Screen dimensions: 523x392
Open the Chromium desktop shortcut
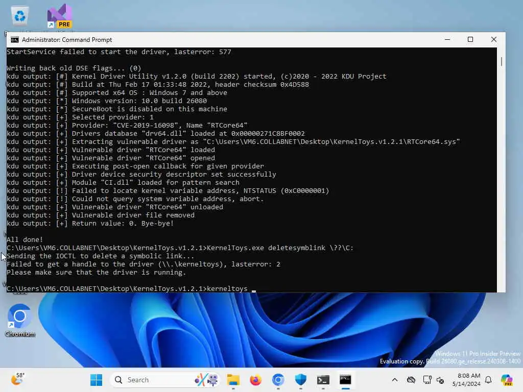[x=20, y=321]
